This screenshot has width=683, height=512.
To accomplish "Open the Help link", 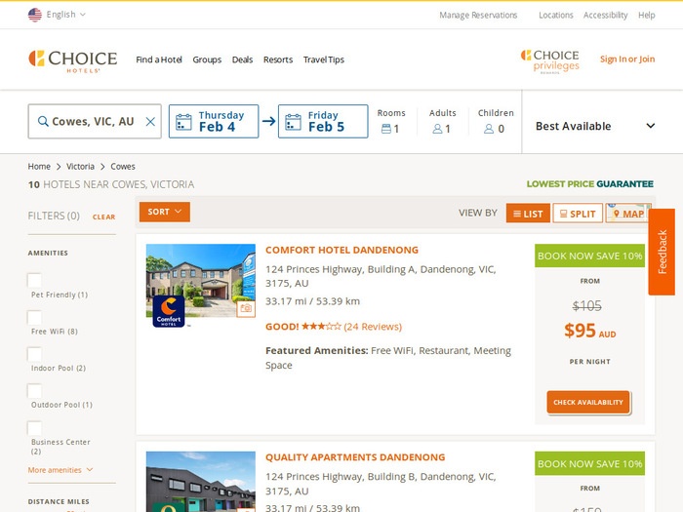I will 646,16.
